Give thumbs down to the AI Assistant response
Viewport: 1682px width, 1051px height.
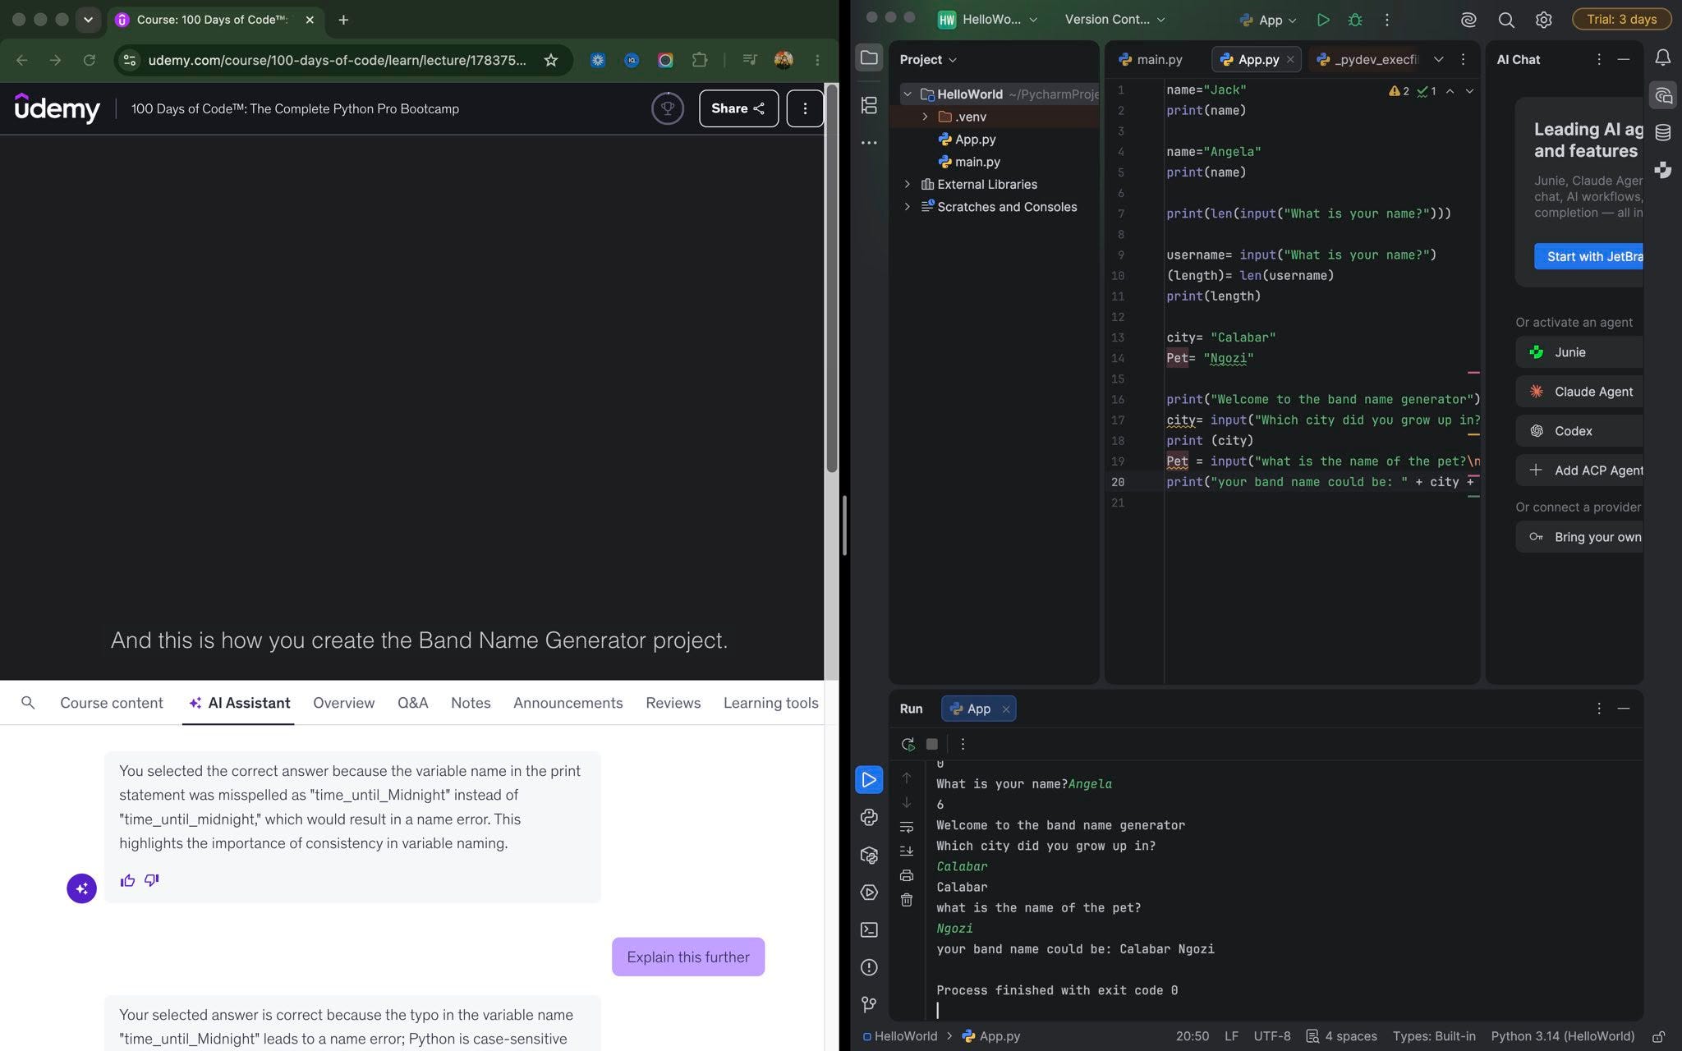point(152,880)
